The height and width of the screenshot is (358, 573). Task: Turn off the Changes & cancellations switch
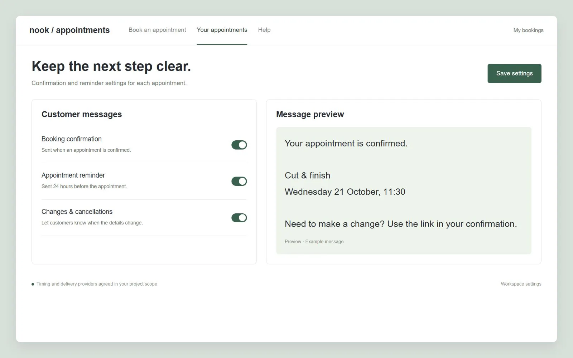239,218
